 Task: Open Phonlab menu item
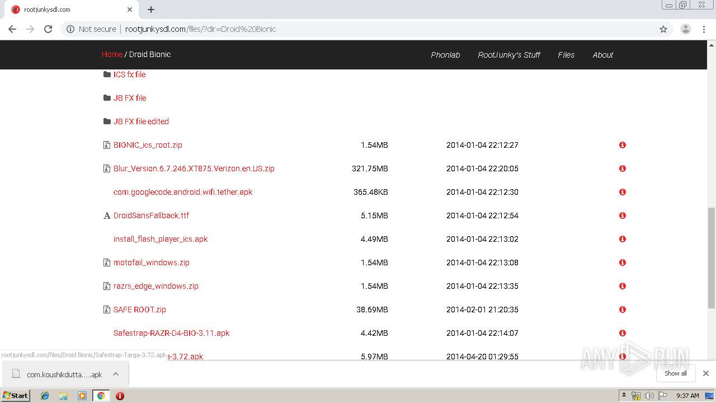click(445, 55)
